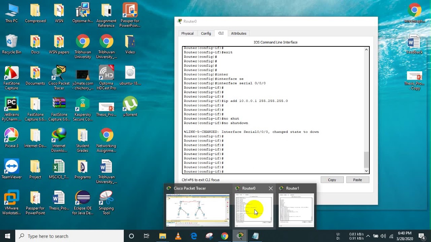Launch VMware Workstation shortcut
The image size is (431, 242).
(x=11, y=203)
